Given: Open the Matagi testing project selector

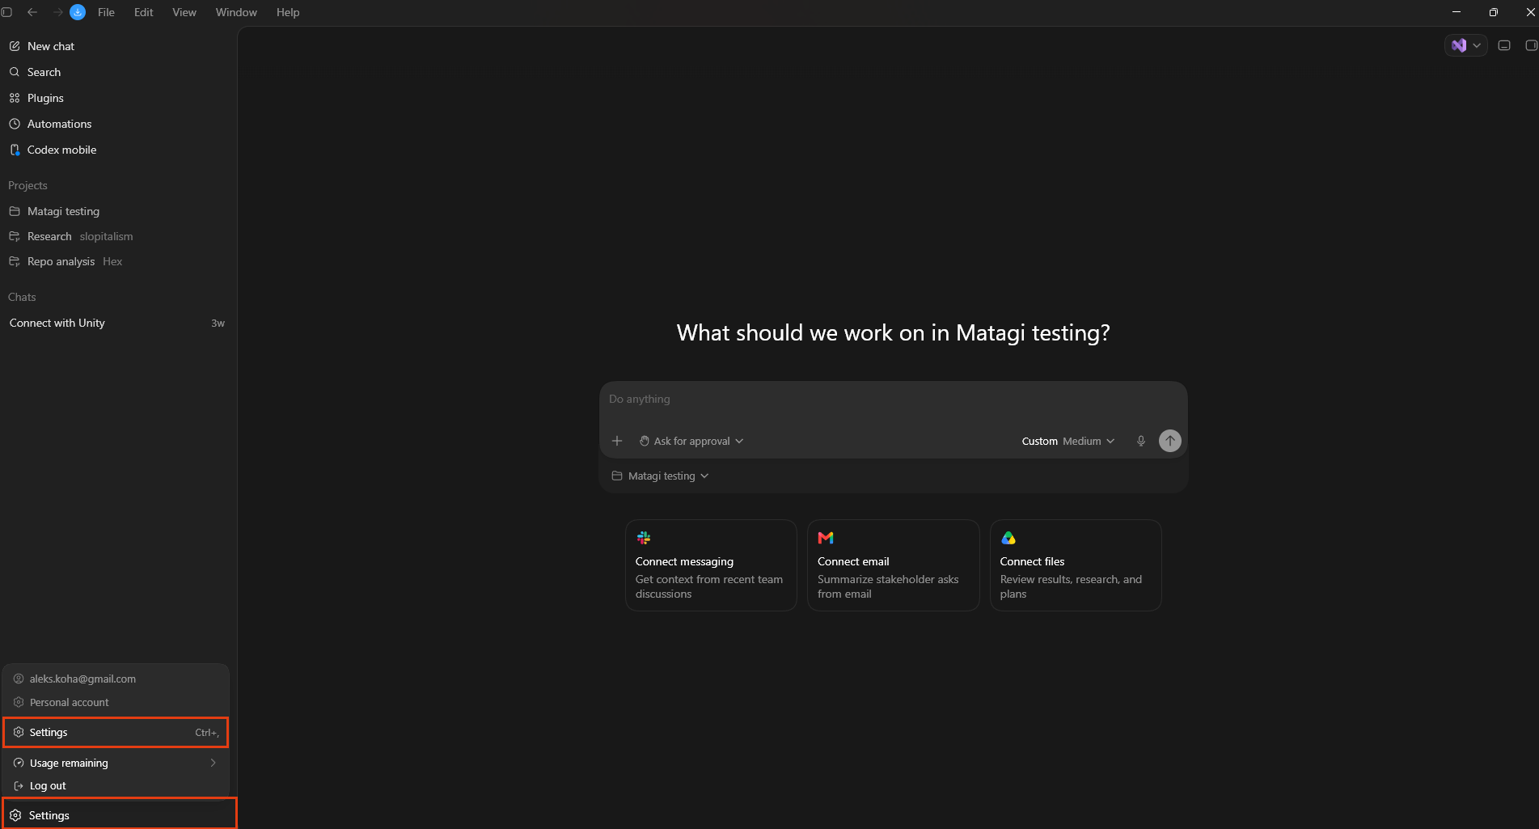Looking at the screenshot, I should [x=661, y=476].
